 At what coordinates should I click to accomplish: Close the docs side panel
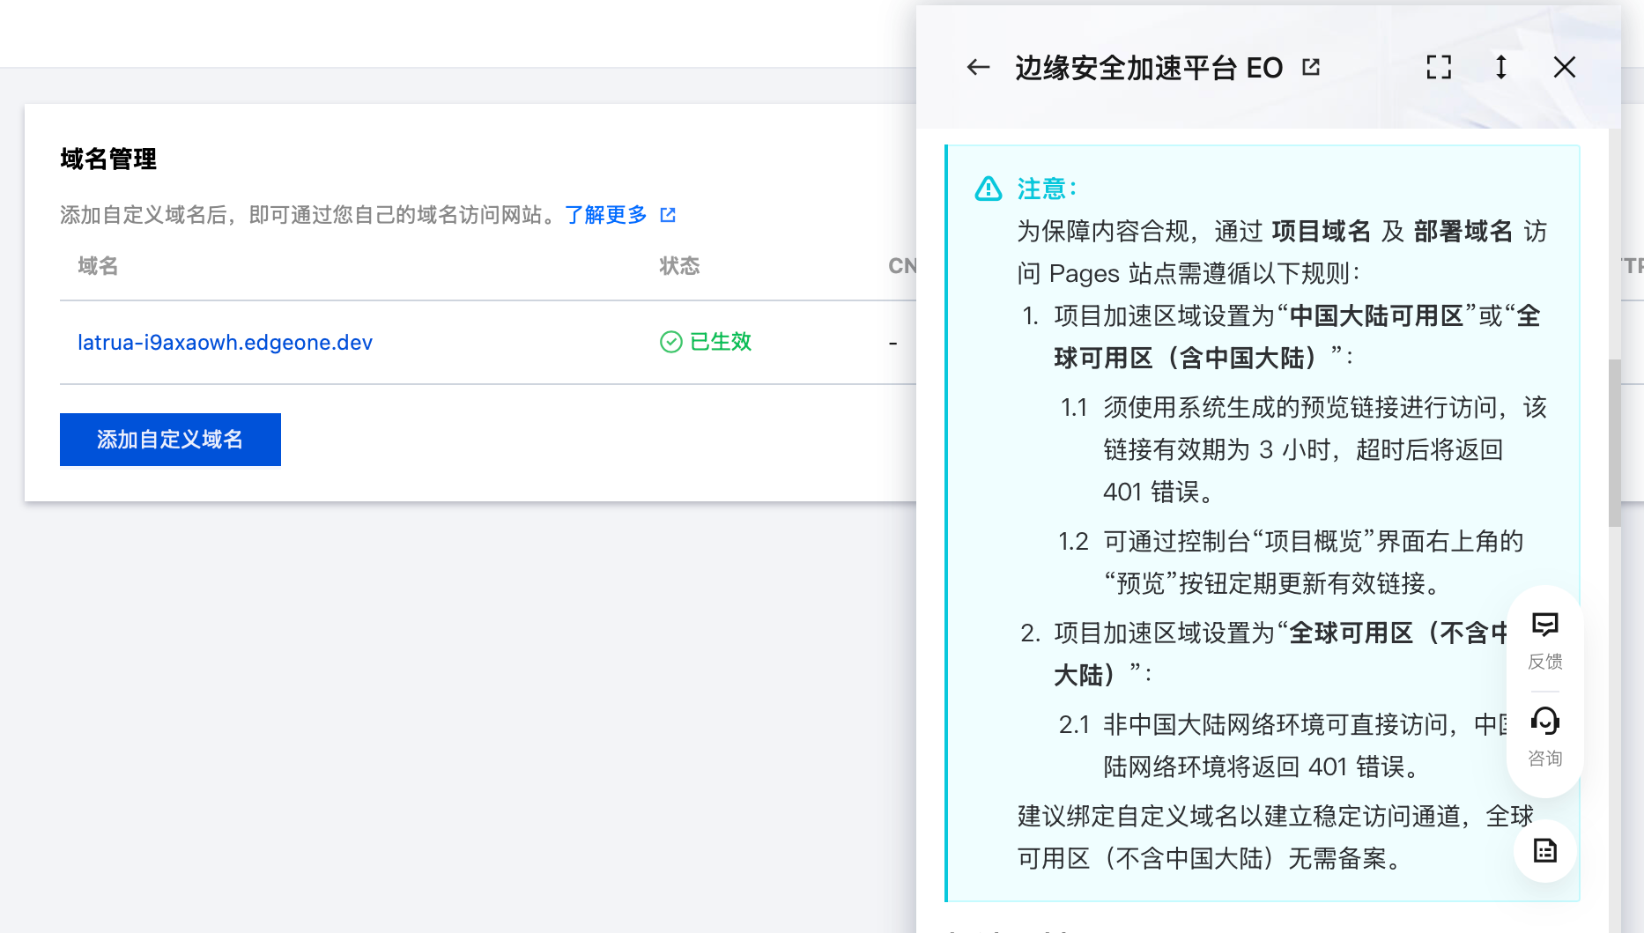click(x=1565, y=67)
